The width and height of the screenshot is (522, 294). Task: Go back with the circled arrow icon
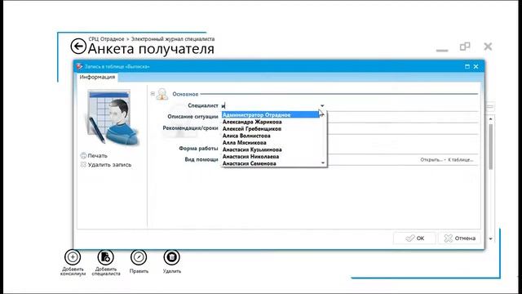coord(78,47)
